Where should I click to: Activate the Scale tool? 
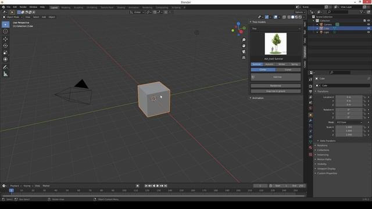click(x=5, y=52)
